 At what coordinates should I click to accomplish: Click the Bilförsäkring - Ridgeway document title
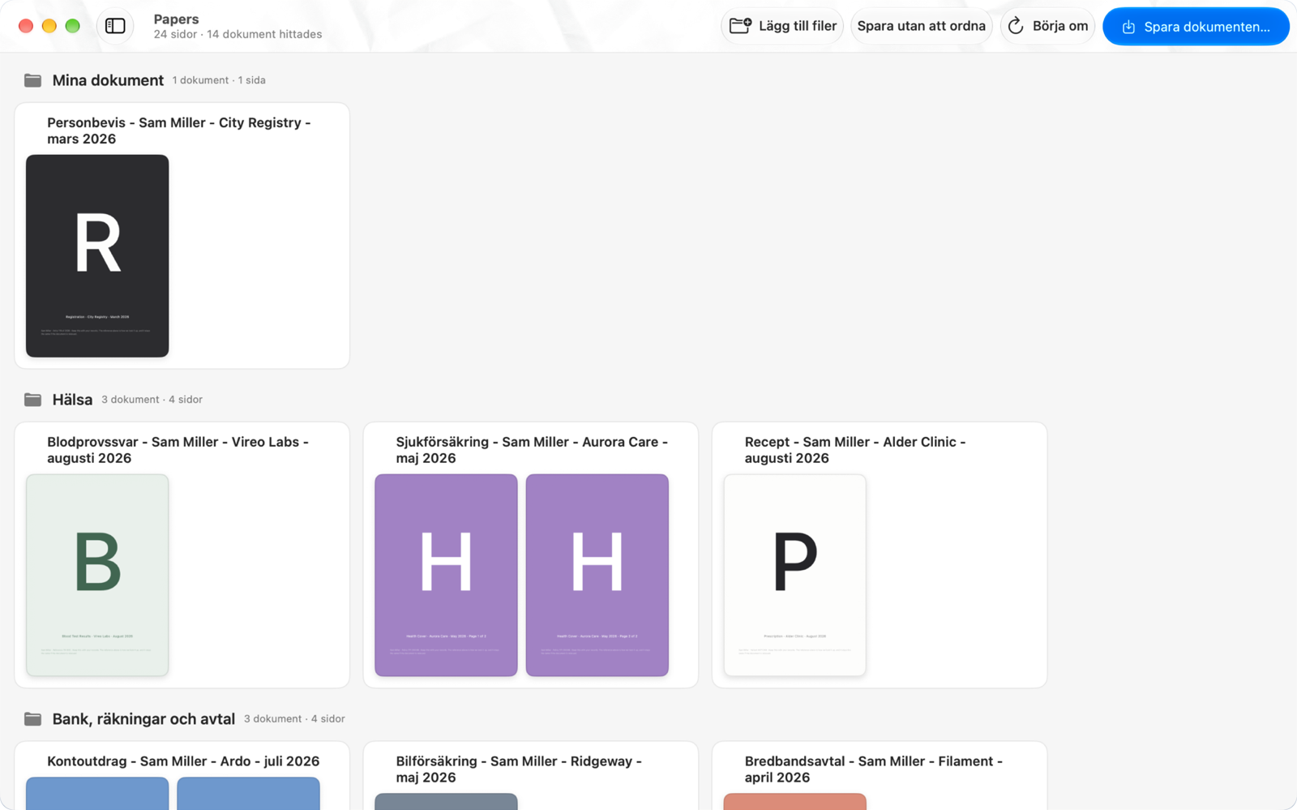519,769
